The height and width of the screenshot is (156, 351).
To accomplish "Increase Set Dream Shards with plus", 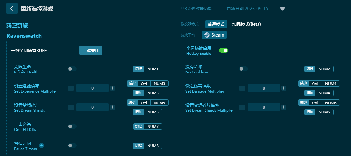I will pyautogui.click(x=112, y=107).
